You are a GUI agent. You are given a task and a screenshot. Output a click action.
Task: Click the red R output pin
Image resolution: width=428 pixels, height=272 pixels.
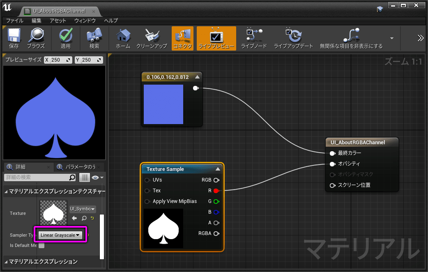(216, 191)
